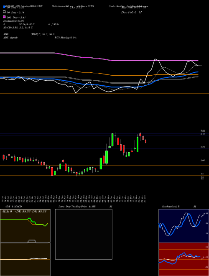Image resolution: width=209 pixels, height=276 pixels.
Task: Click the red RSI indicator chart
Action: pos(184,259)
